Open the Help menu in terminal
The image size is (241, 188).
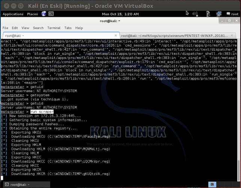79,28
